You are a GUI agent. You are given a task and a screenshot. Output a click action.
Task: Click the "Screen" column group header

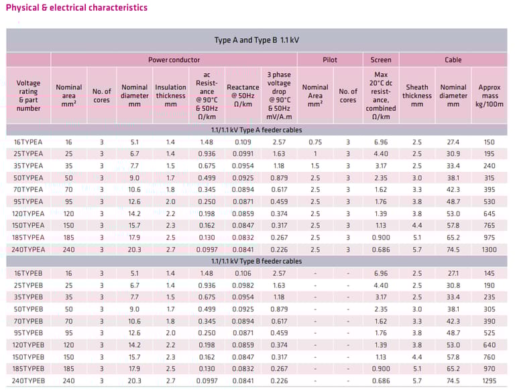381,60
